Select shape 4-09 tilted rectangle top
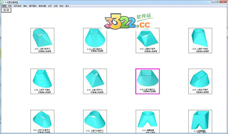 pyautogui.click(x=200, y=82)
